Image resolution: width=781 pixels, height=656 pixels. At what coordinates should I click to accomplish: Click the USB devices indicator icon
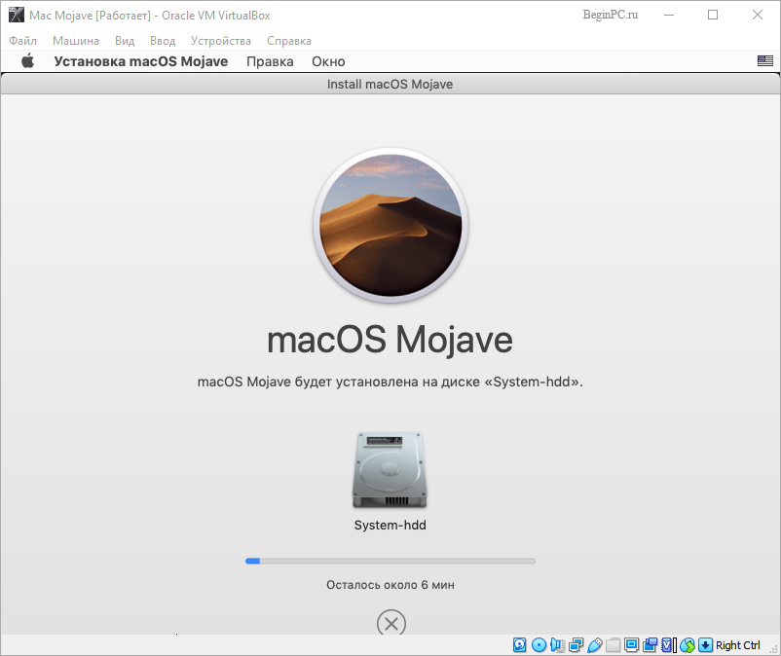(x=595, y=645)
